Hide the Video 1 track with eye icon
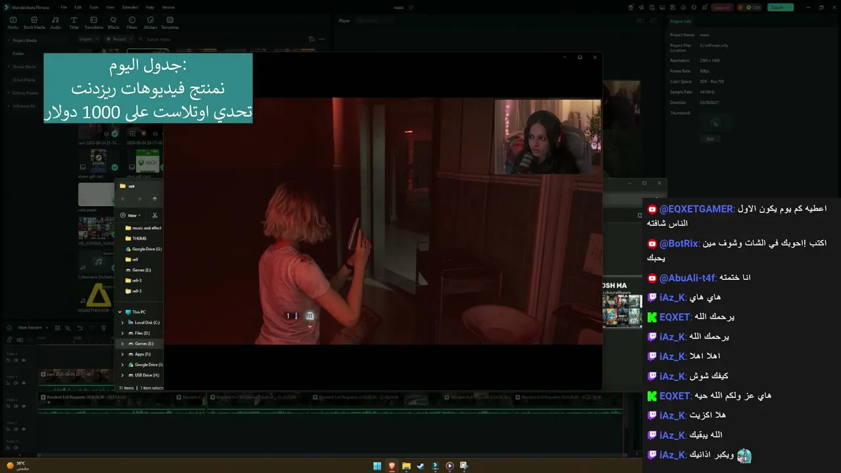Image resolution: width=841 pixels, height=473 pixels. coord(24,428)
